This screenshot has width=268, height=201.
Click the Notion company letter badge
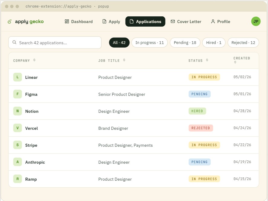[x=18, y=111]
